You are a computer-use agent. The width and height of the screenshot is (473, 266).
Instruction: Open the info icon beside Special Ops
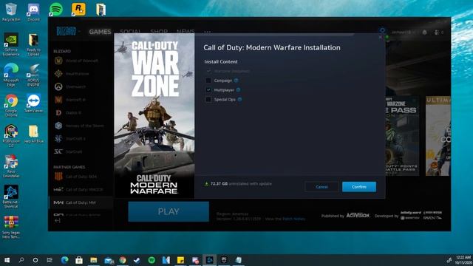[239, 99]
